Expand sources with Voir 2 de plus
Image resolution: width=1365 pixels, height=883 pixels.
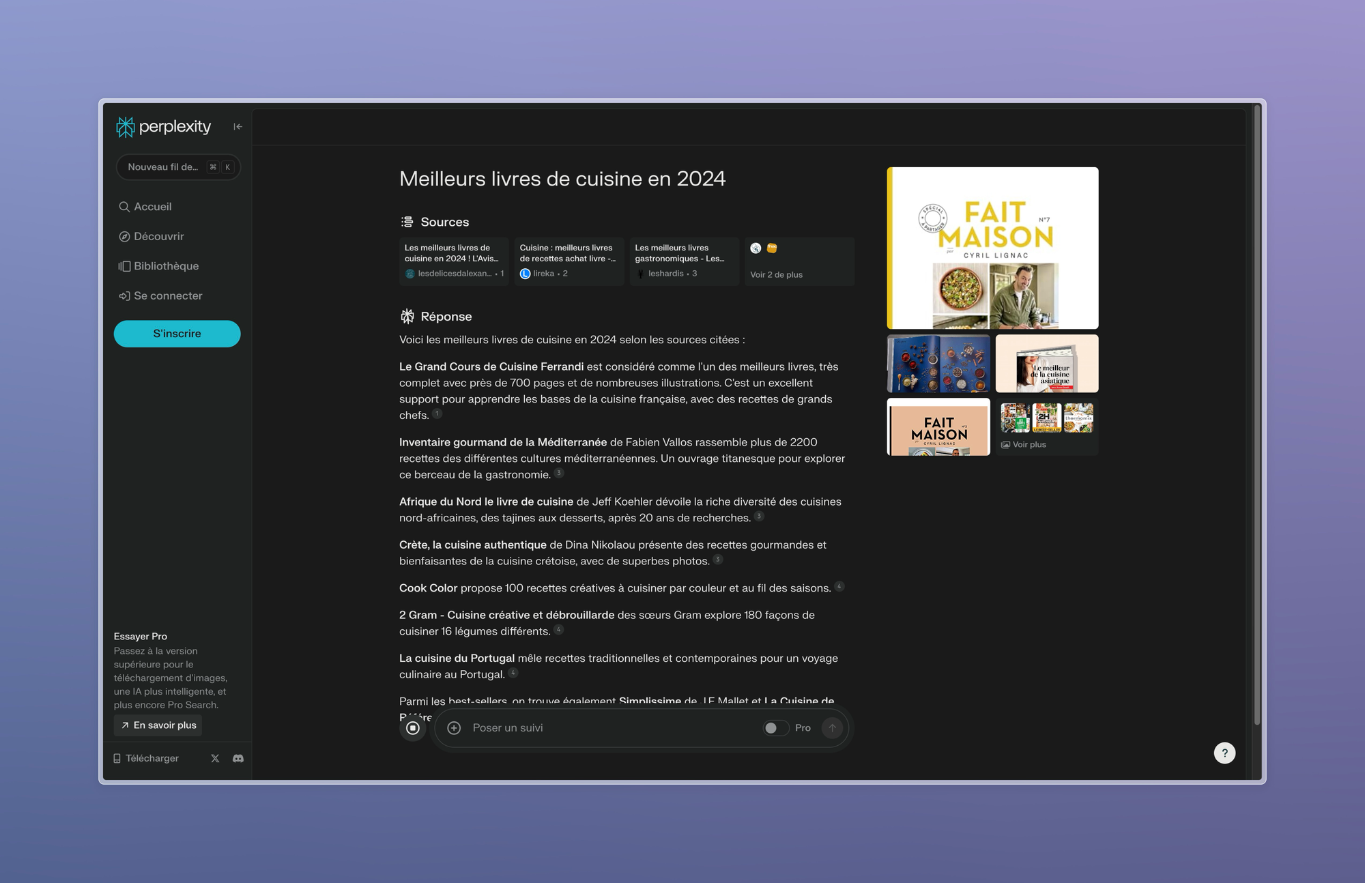[799, 261]
